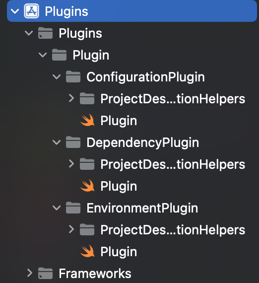Expand ProjectDescriptionHelpers under ConfigurationPlugin
Image resolution: width=259 pixels, height=283 pixels.
(71, 98)
